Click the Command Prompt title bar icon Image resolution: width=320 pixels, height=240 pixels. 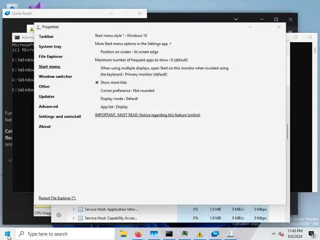[17, 37]
